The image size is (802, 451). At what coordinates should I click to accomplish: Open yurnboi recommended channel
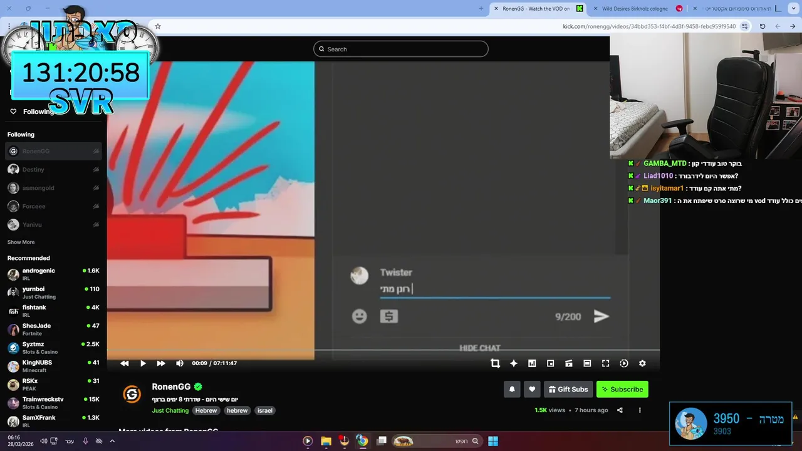pyautogui.click(x=53, y=293)
